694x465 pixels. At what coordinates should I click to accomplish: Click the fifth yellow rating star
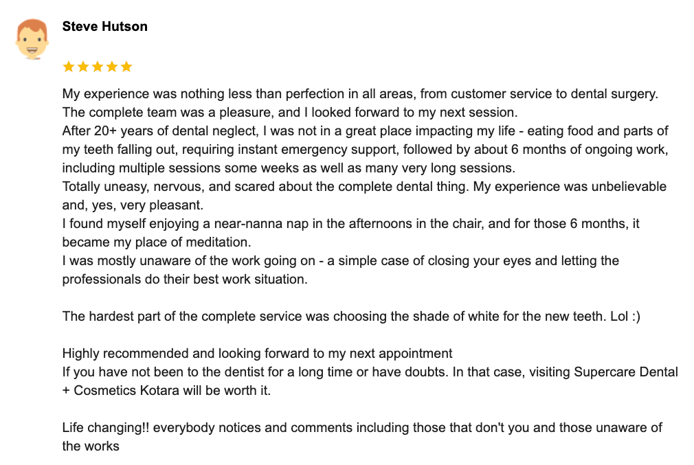[126, 67]
